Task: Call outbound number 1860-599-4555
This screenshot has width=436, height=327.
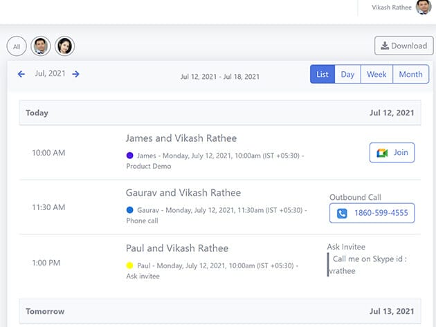Action: coord(381,214)
